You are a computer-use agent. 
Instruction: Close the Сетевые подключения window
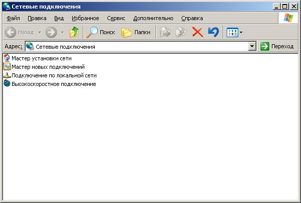click(293, 7)
